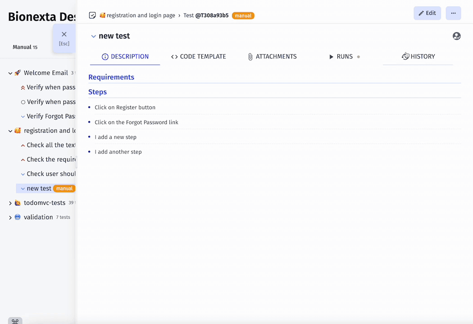473x324 pixels.
Task: Click the Edit button
Action: tap(427, 13)
